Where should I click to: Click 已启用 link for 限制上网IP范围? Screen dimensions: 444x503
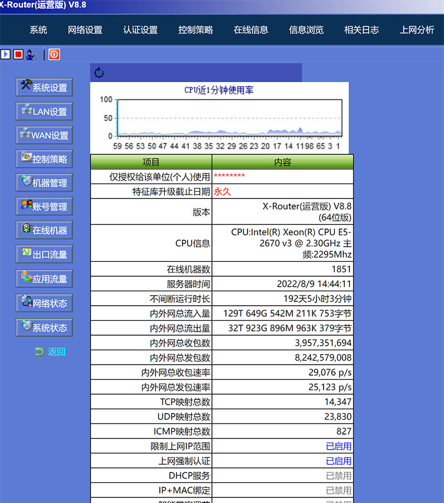[338, 446]
